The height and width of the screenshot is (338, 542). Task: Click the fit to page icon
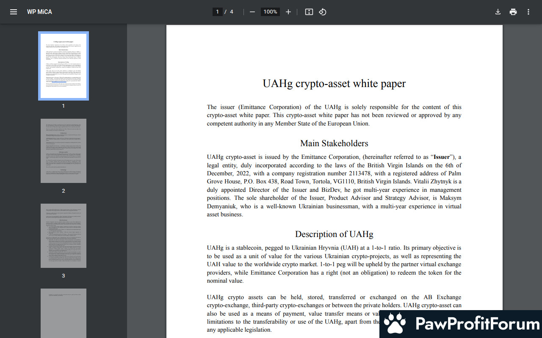tap(309, 12)
